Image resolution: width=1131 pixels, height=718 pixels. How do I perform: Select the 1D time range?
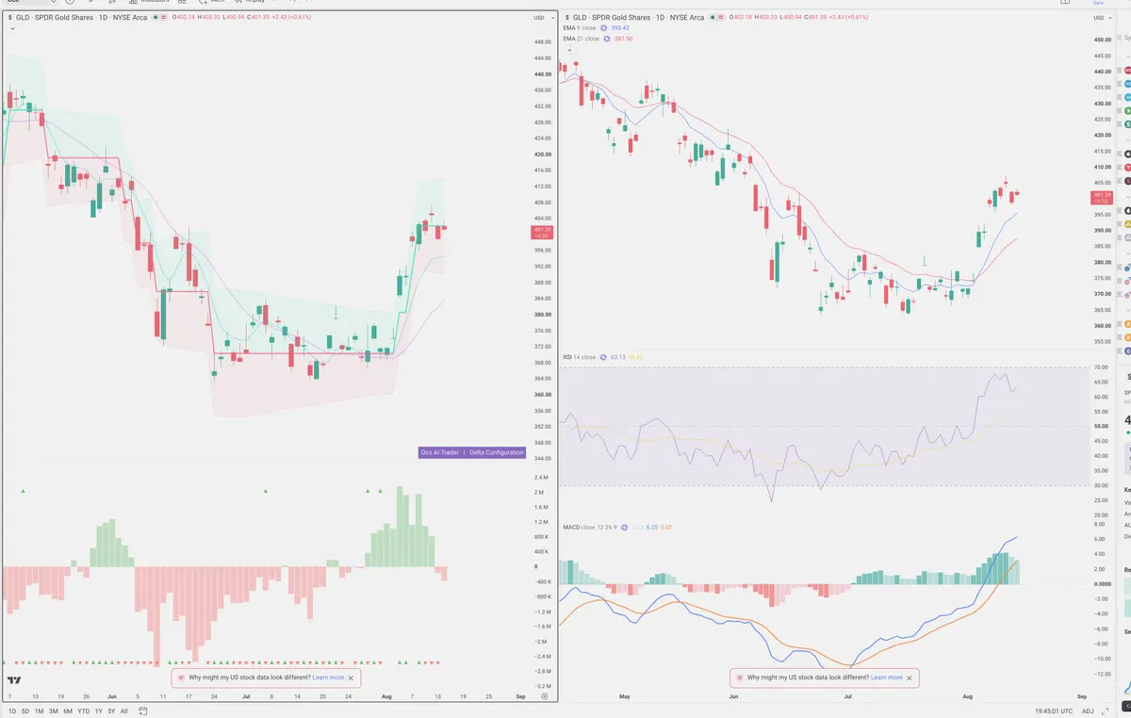coord(12,711)
